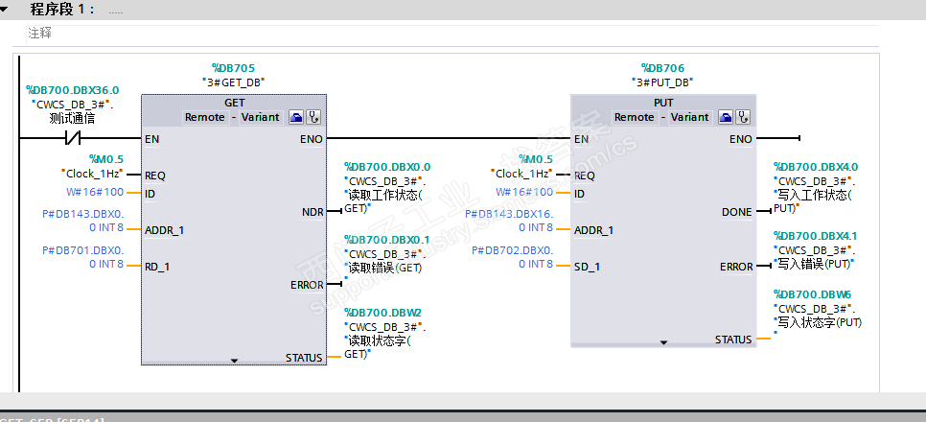The width and height of the screenshot is (926, 422).
Task: Select %DB700.DBW6 STATUS output operand
Action: coord(813,294)
